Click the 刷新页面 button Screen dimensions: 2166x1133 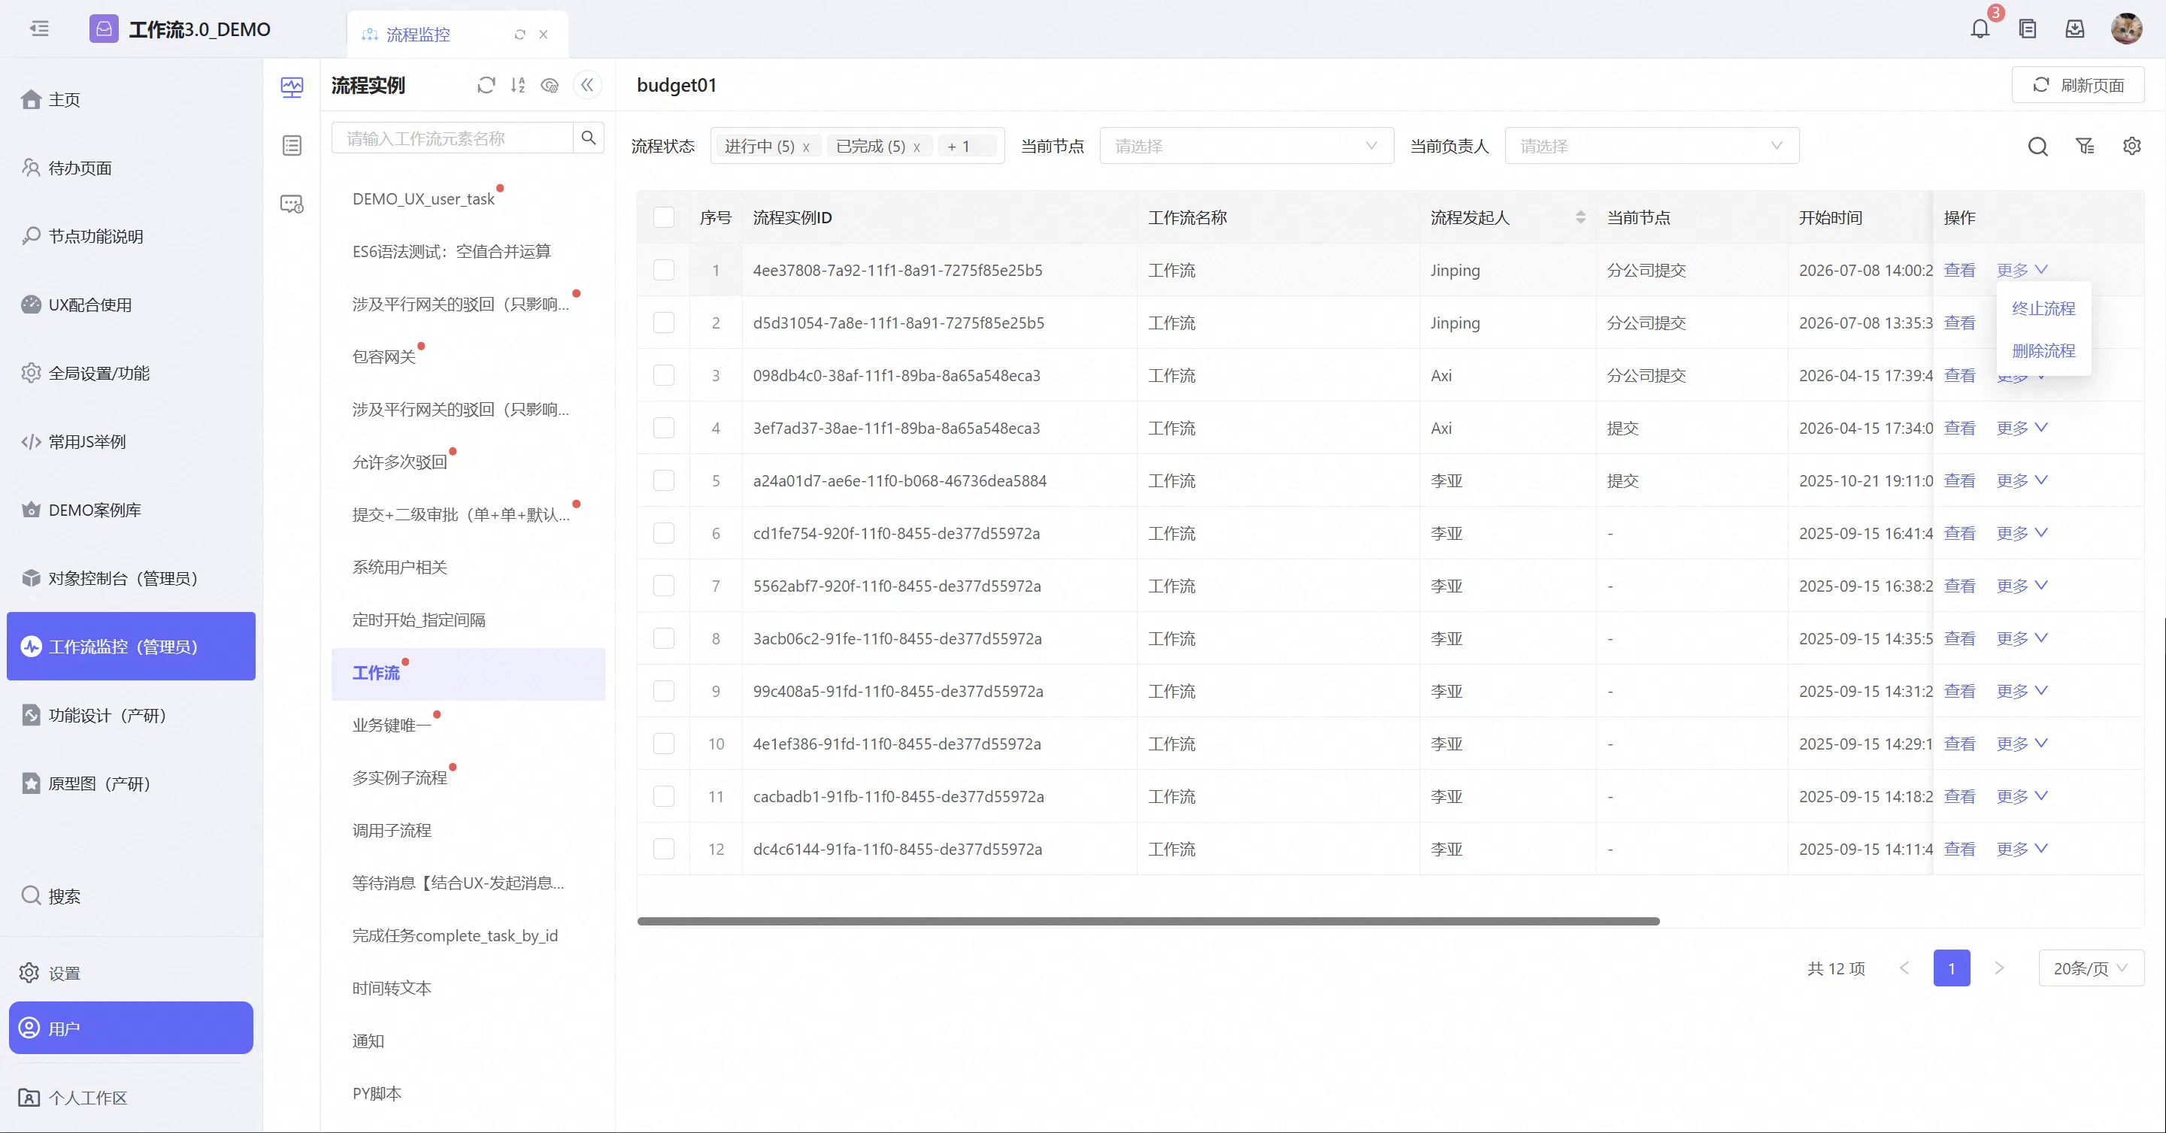coord(2078,85)
